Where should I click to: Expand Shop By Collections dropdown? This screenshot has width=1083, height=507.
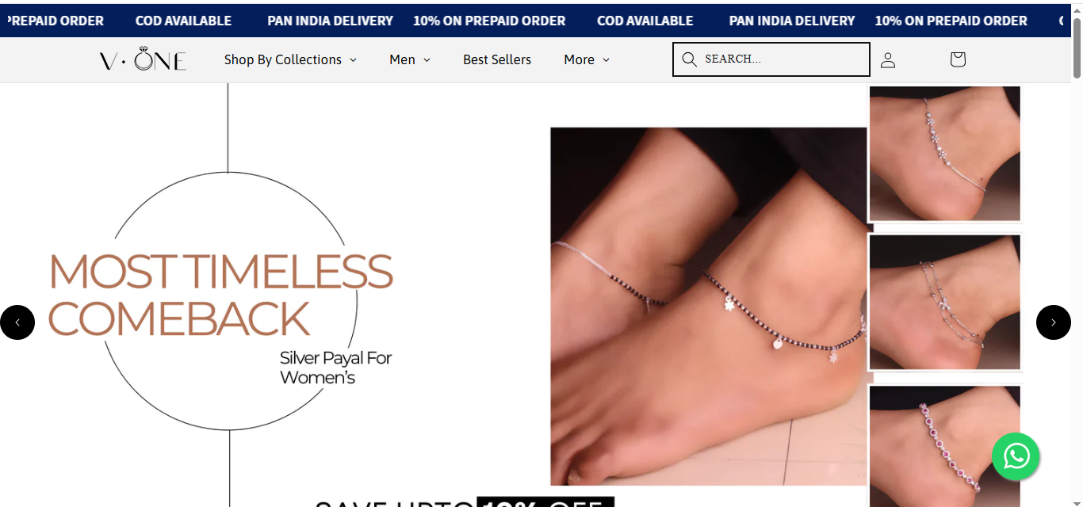(x=290, y=59)
